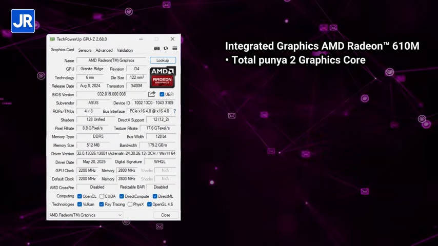Click the DirectX Support value 12 (12_2)
Image resolution: width=438 pixels, height=246 pixels.
pyautogui.click(x=161, y=119)
